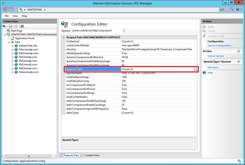The width and height of the screenshot is (245, 165).
Task: Open the Help menu
Action: pos(24,16)
